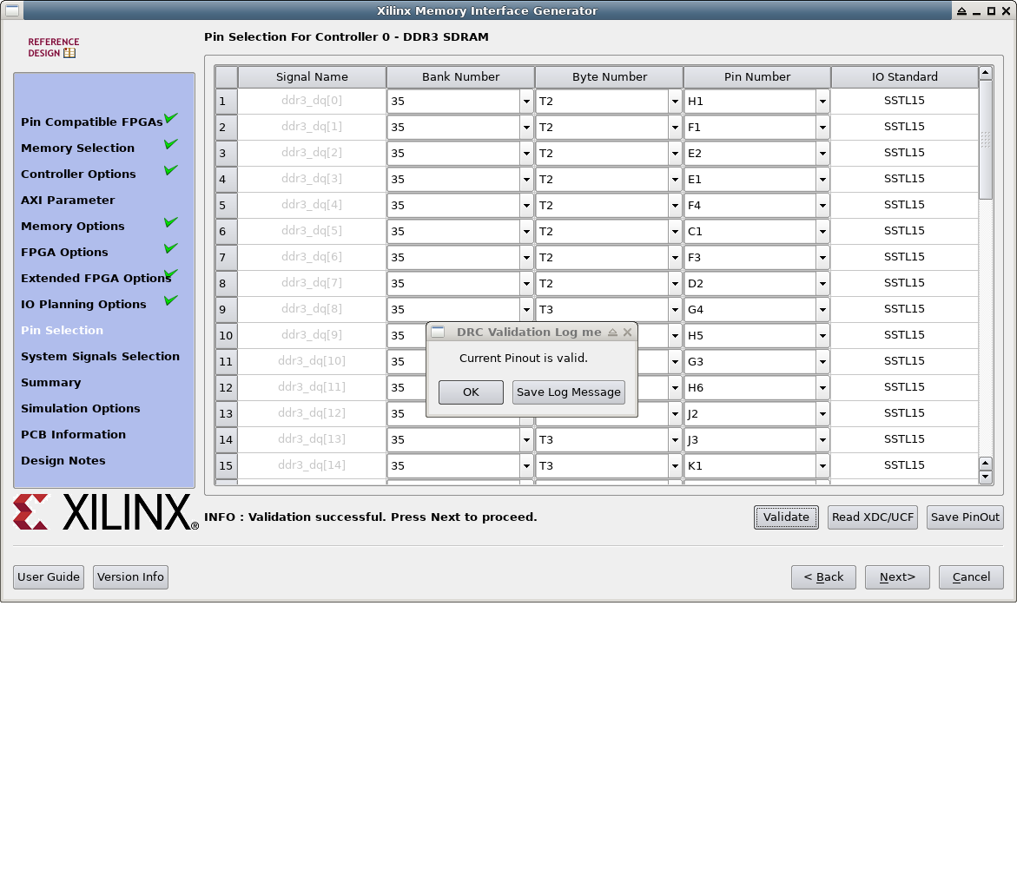Screen dimensions: 1017x876
Task: Expand Pin Number dropdown showing J3
Action: 822,439
